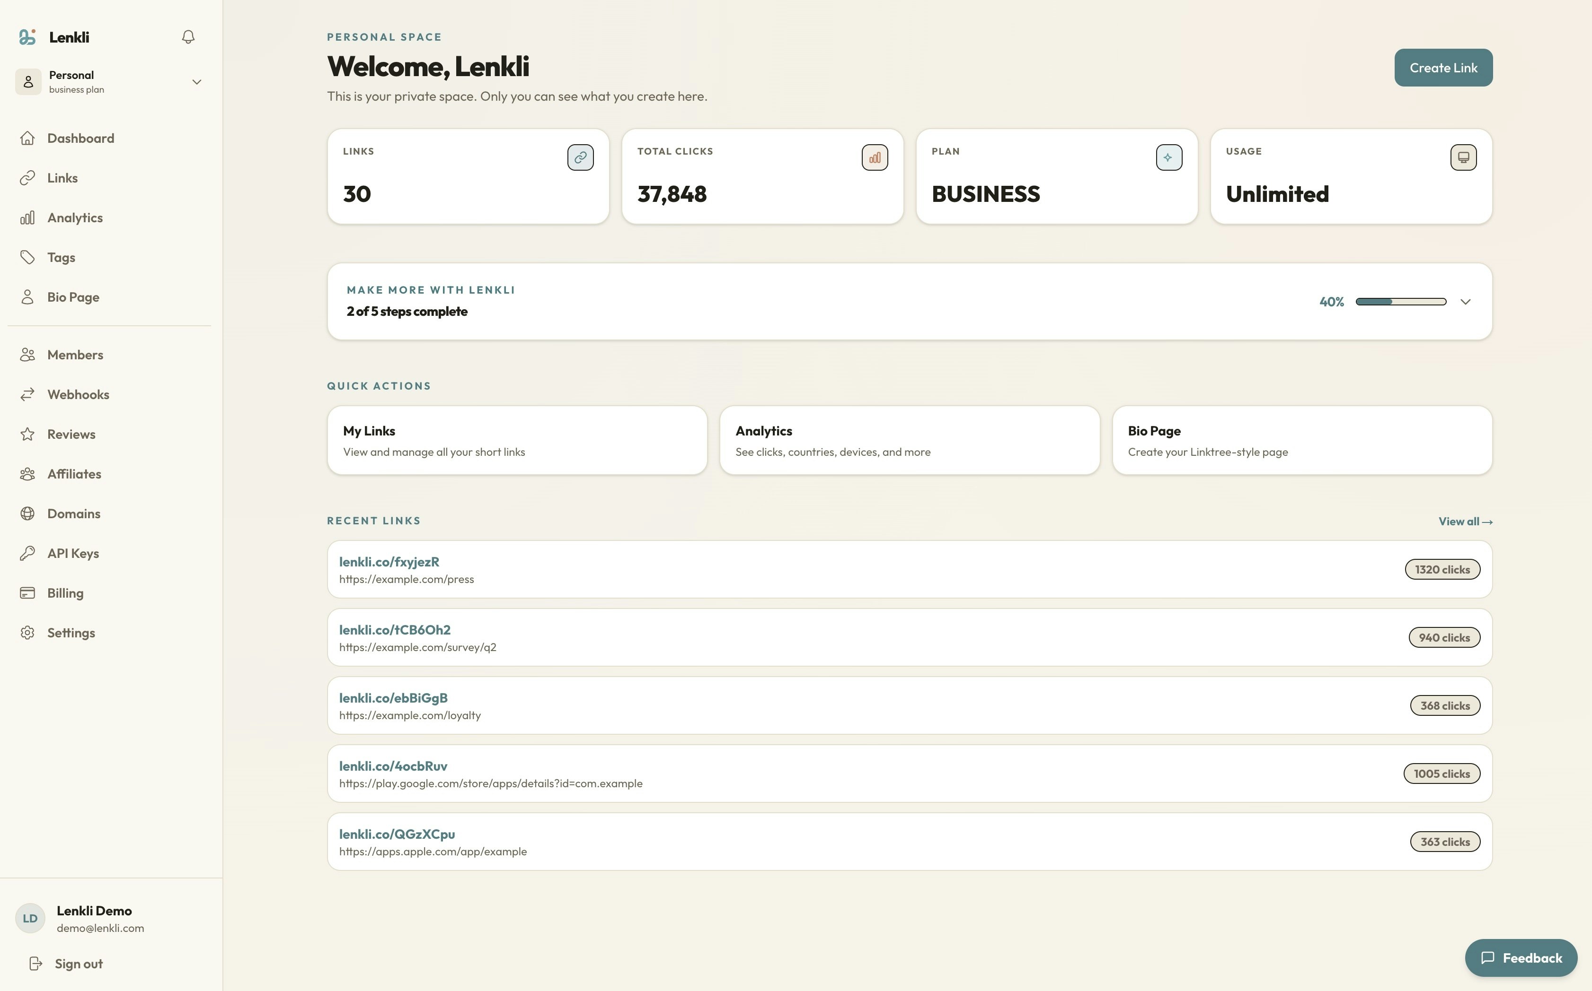Open link lenkli.co/QGzXCpu
Image resolution: width=1592 pixels, height=991 pixels.
[397, 835]
